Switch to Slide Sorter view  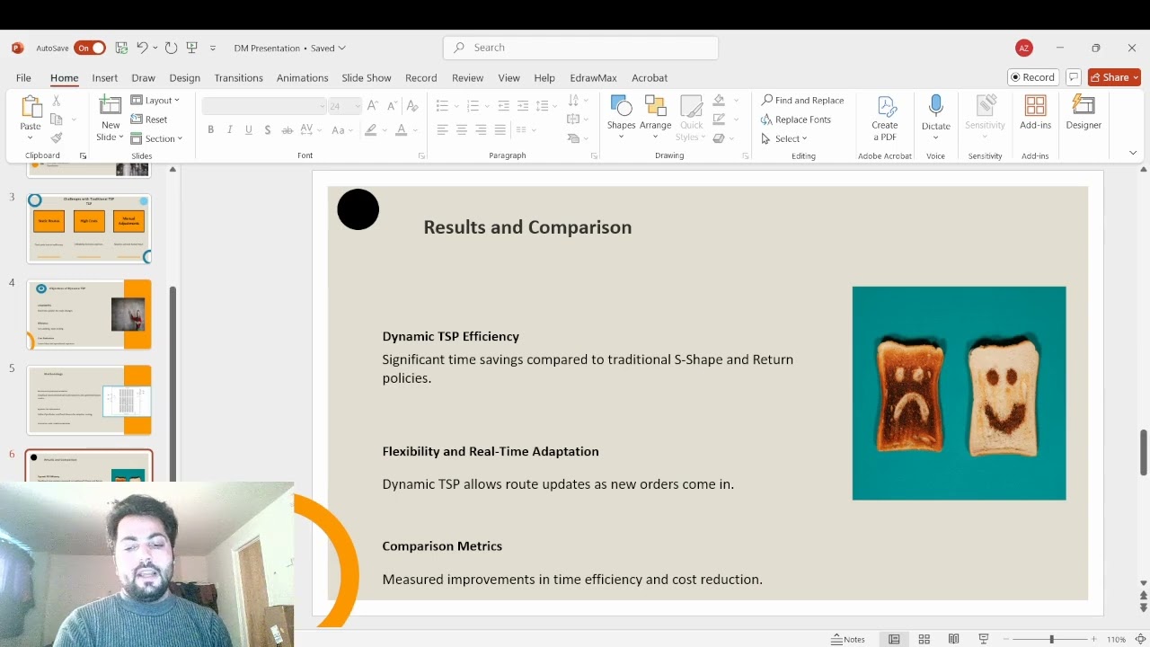tap(924, 639)
